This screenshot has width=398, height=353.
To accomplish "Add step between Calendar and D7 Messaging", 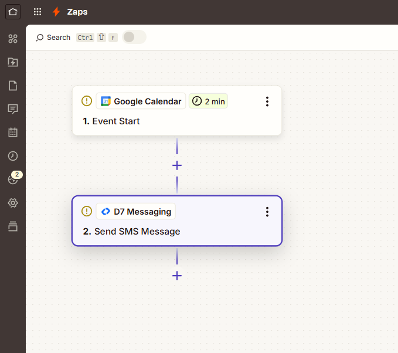I will [177, 165].
